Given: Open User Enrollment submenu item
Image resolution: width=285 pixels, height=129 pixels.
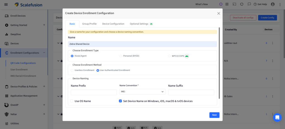Looking at the screenshot, I should tap(19, 70).
